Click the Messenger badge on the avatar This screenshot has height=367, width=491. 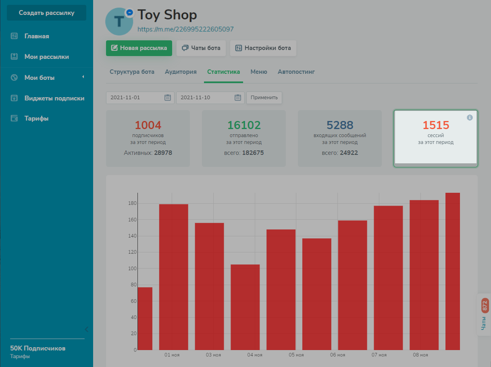click(x=129, y=13)
